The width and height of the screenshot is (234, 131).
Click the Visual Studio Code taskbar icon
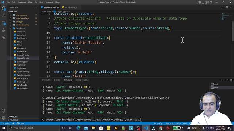[146, 128]
